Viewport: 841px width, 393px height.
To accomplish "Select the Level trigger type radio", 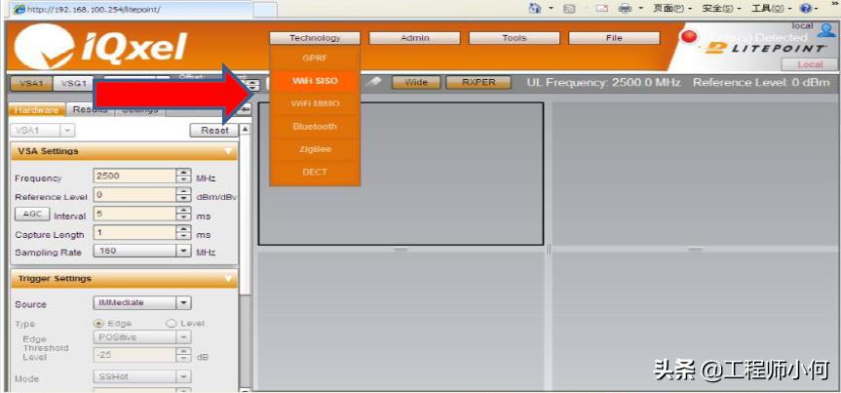I will tap(172, 324).
